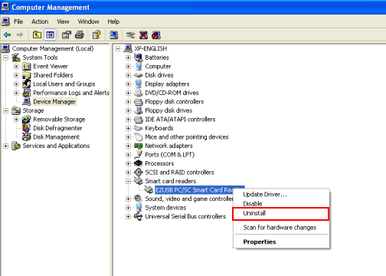
Task: Toggle the Show/Hide Console Tree icon
Action: click(x=50, y=34)
